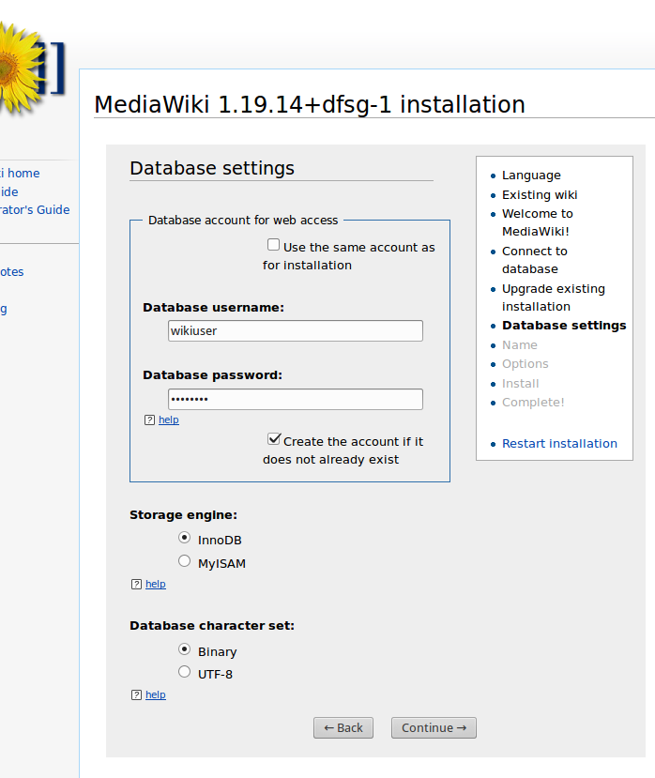The width and height of the screenshot is (655, 778).
Task: Click 'Database settings' heading
Action: 212,168
